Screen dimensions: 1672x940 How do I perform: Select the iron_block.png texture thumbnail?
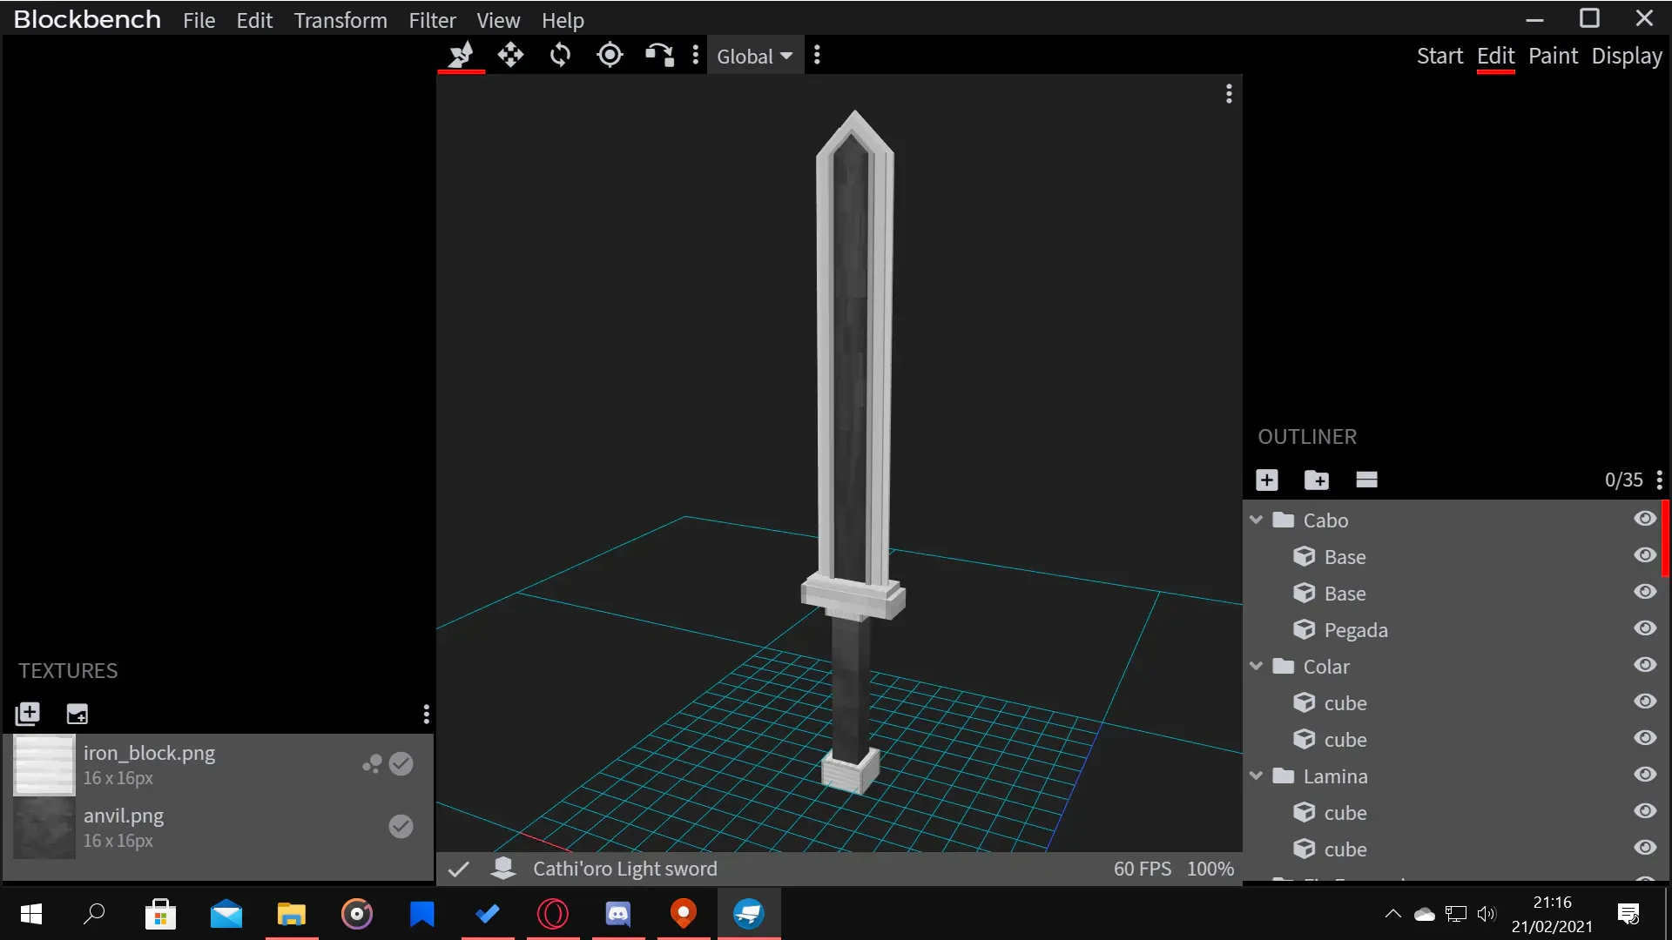44,765
